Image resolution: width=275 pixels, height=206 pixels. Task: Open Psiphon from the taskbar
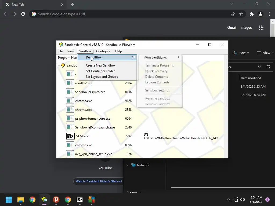coord(56,200)
